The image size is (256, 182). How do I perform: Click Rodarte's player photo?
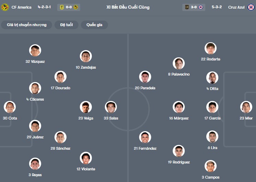tap(210, 48)
